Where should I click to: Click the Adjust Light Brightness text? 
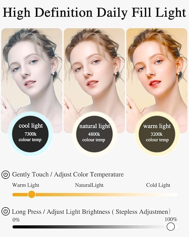pyautogui.click(x=78, y=212)
